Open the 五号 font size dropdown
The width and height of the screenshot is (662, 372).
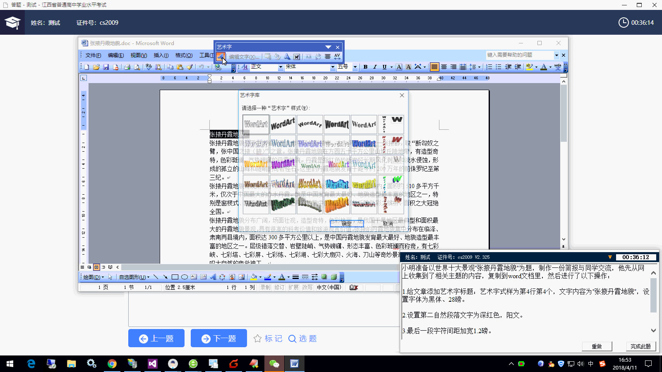click(x=354, y=67)
